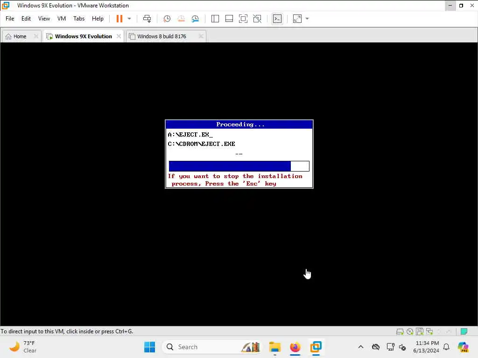Screen dimensions: 478x358
Task: Open the Help menu
Action: (98, 19)
